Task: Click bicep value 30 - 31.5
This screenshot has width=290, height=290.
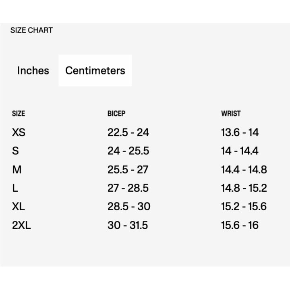Action: click(128, 225)
